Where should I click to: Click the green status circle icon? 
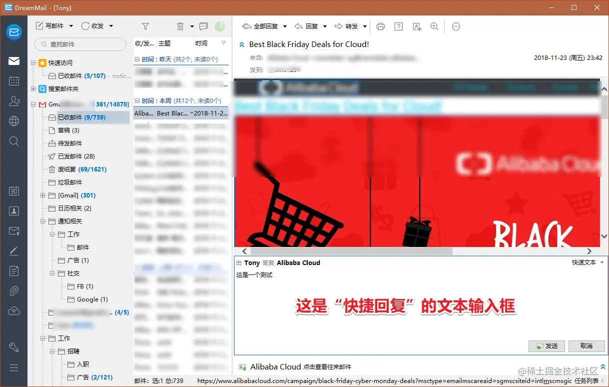point(220,26)
